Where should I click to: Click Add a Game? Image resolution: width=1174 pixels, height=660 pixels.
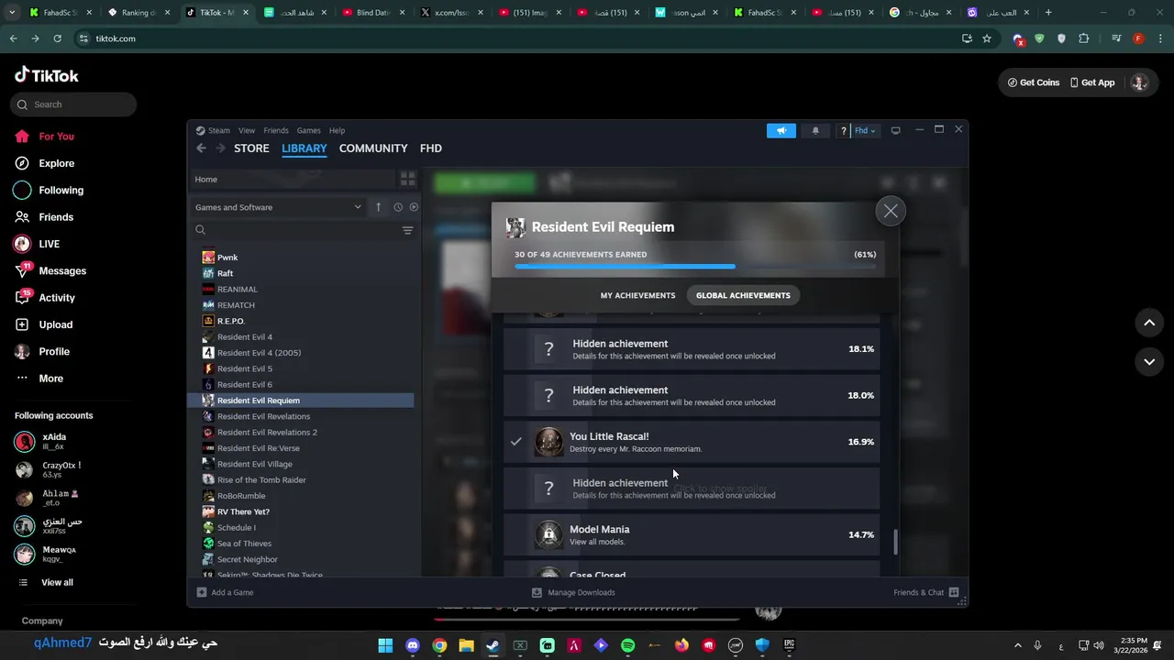tap(225, 592)
